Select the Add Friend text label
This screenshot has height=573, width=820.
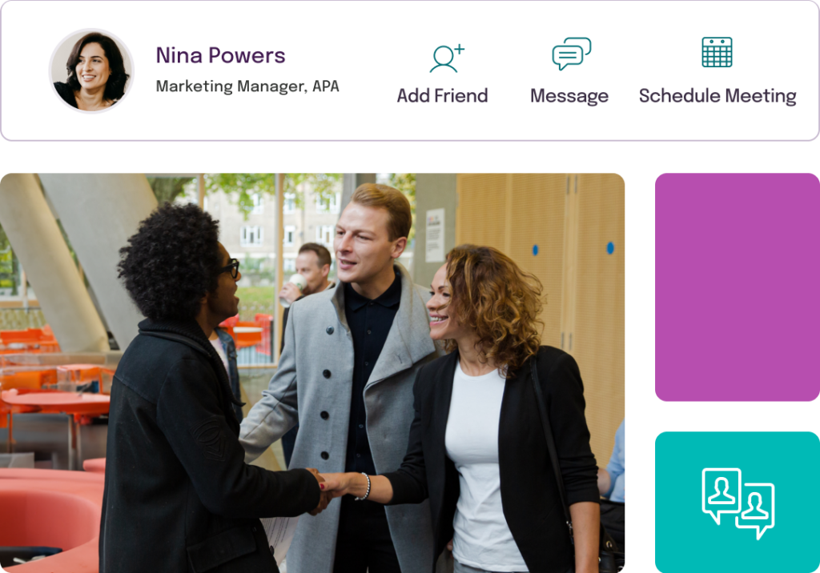(x=442, y=96)
